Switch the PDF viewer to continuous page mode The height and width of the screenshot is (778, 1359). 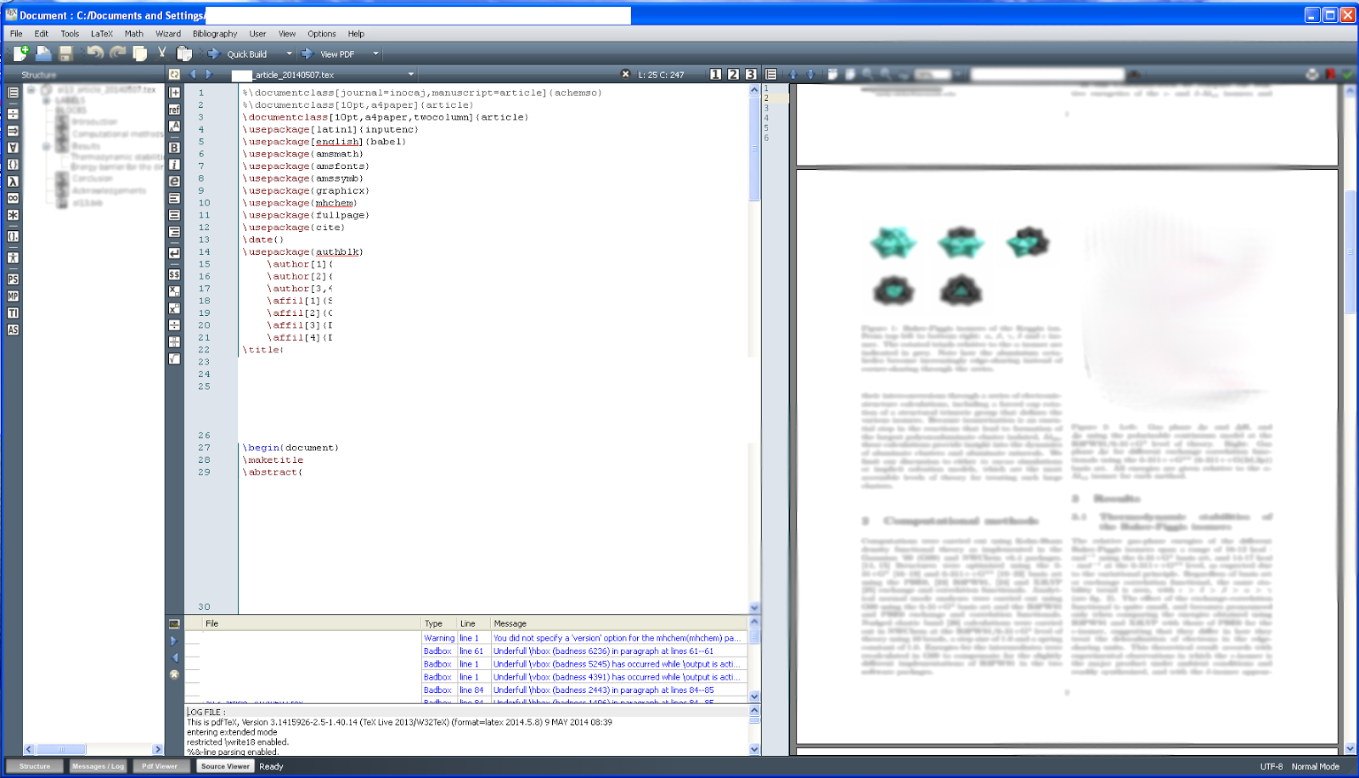coord(851,75)
